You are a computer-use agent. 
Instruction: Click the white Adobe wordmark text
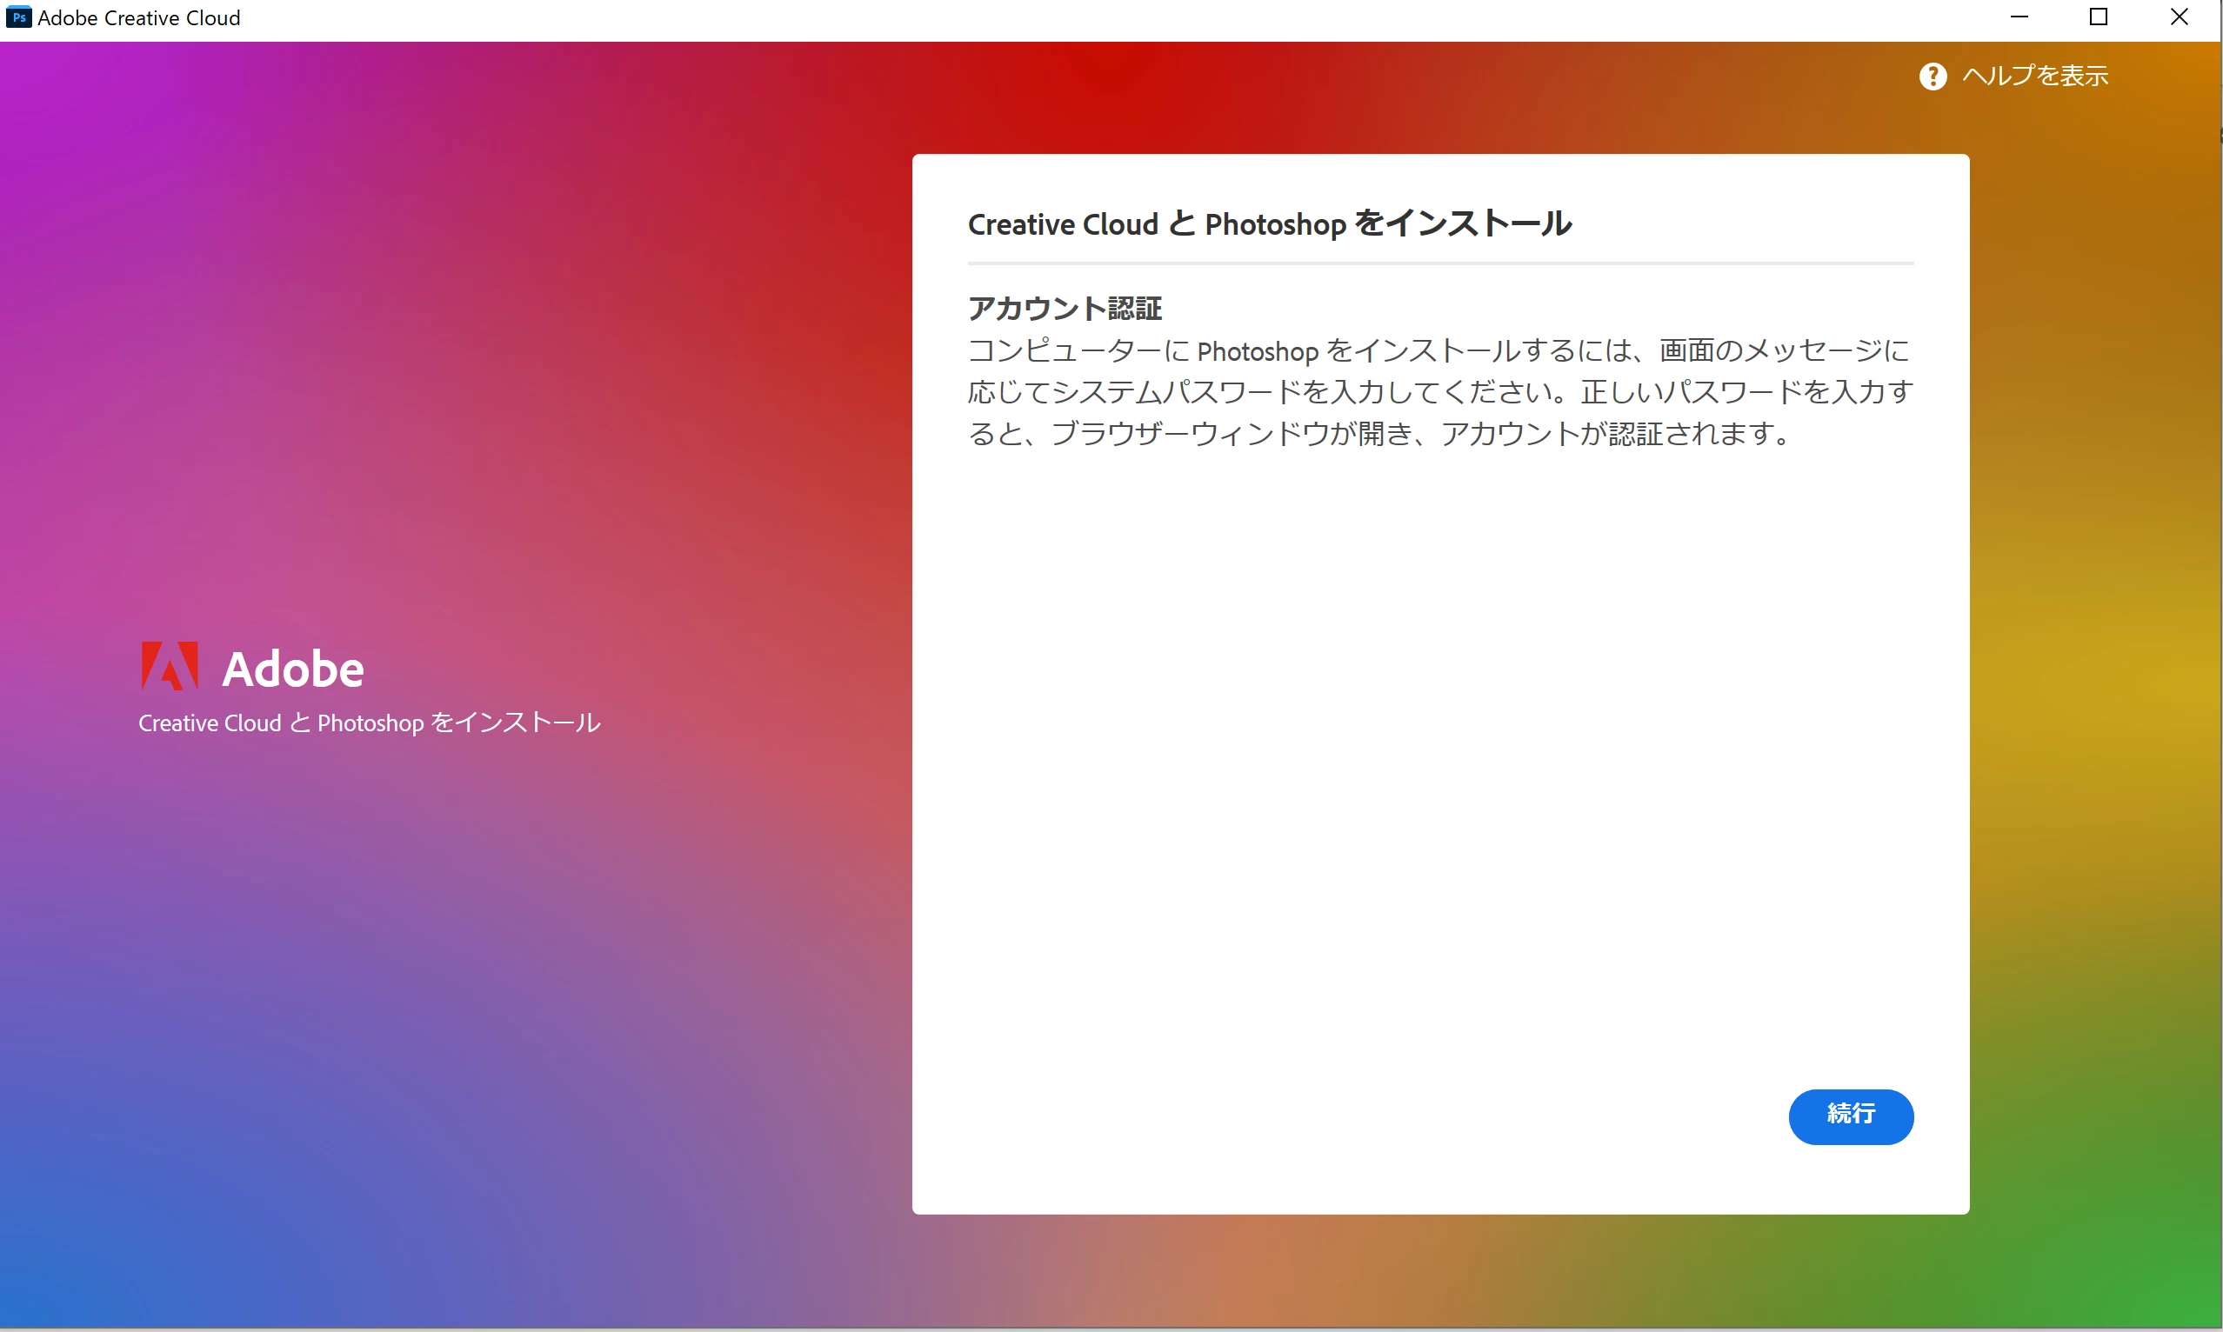coord(293,669)
